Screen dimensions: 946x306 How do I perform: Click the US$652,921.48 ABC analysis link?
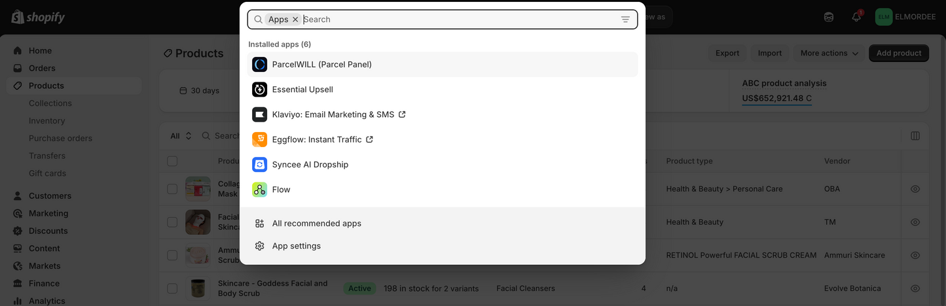click(777, 99)
